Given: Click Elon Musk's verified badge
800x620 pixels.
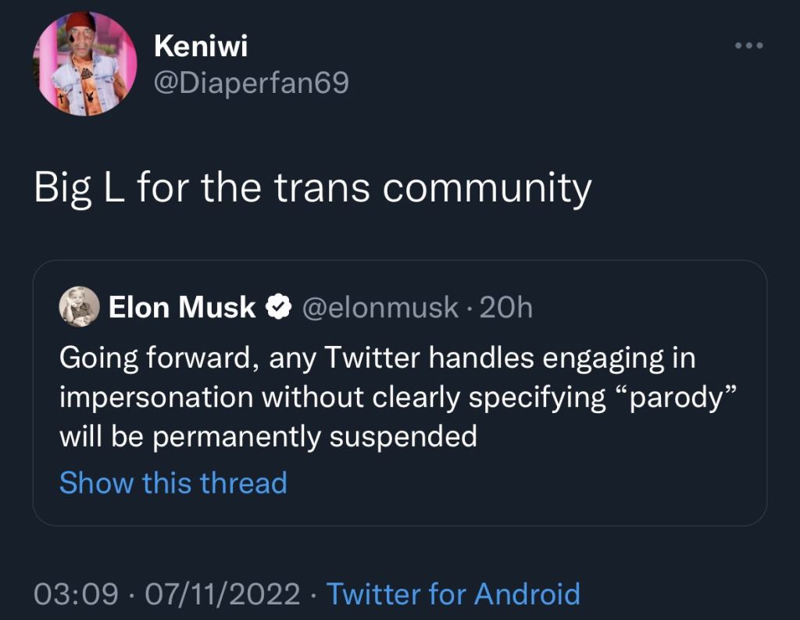Looking at the screenshot, I should tap(279, 307).
